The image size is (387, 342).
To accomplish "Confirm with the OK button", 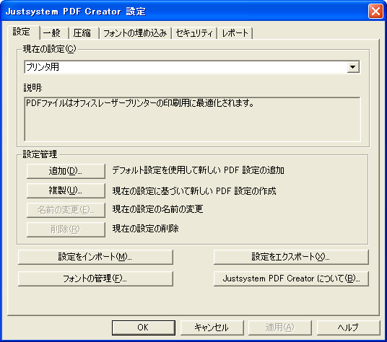I will (144, 328).
